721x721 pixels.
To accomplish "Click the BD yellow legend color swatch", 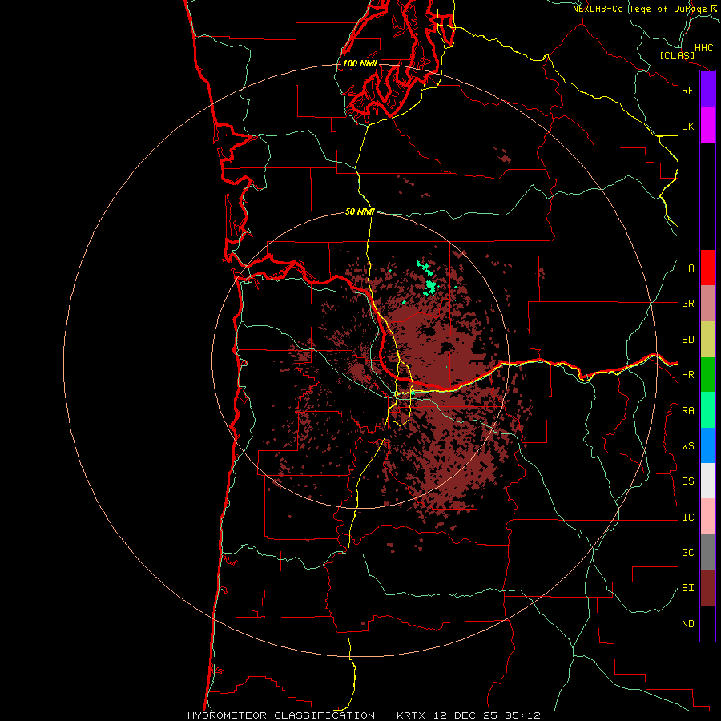I will pyautogui.click(x=707, y=340).
